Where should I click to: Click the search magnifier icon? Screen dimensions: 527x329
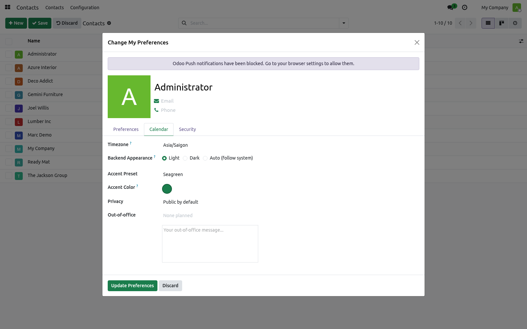pos(184,23)
